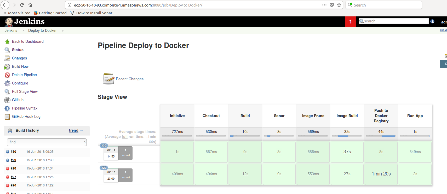The width and height of the screenshot is (447, 194).
Task: Open the Recent Changes link
Action: click(x=130, y=79)
